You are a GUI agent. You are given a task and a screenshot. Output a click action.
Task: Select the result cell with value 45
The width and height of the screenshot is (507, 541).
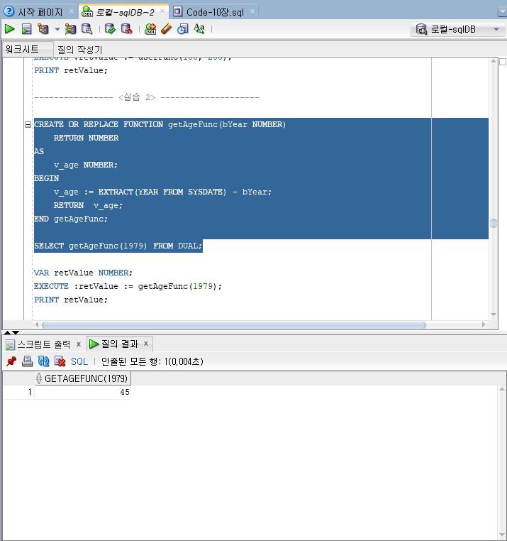83,393
